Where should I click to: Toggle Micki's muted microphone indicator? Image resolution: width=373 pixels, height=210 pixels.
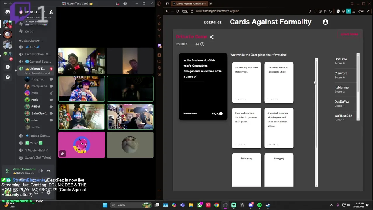(51, 93)
